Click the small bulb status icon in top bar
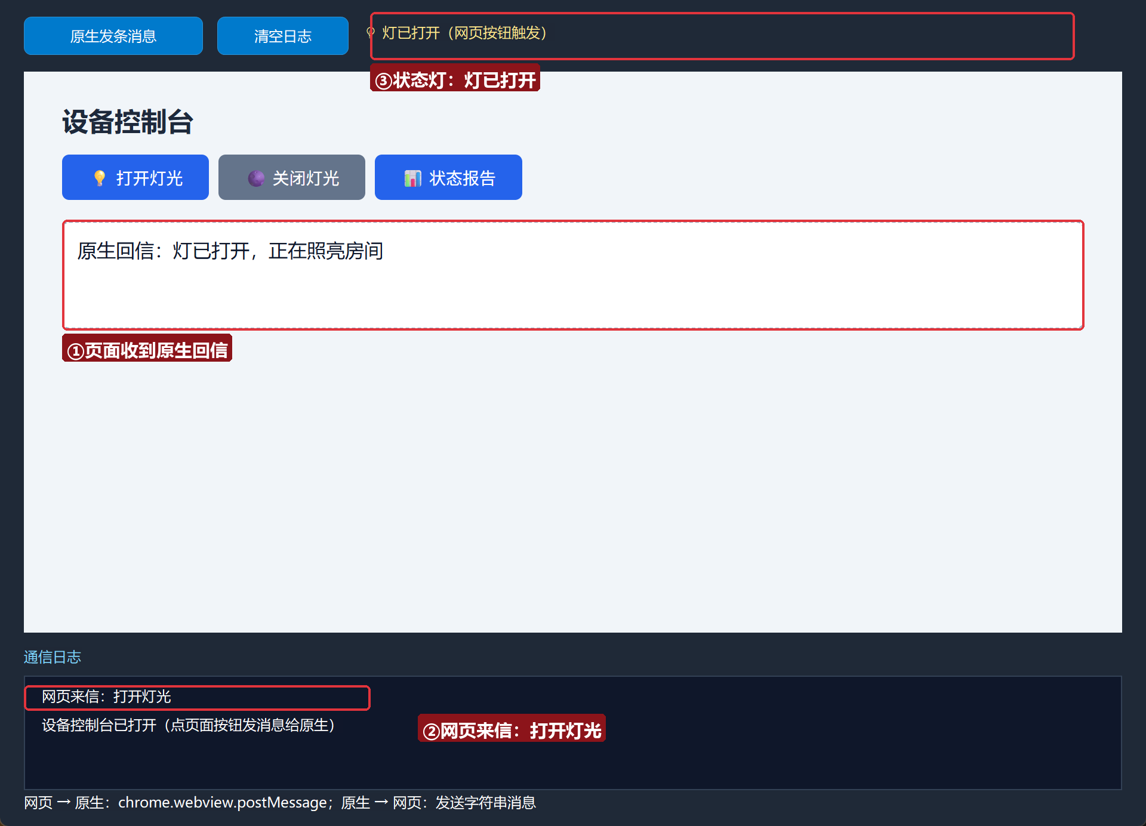Viewport: 1146px width, 826px height. click(371, 32)
